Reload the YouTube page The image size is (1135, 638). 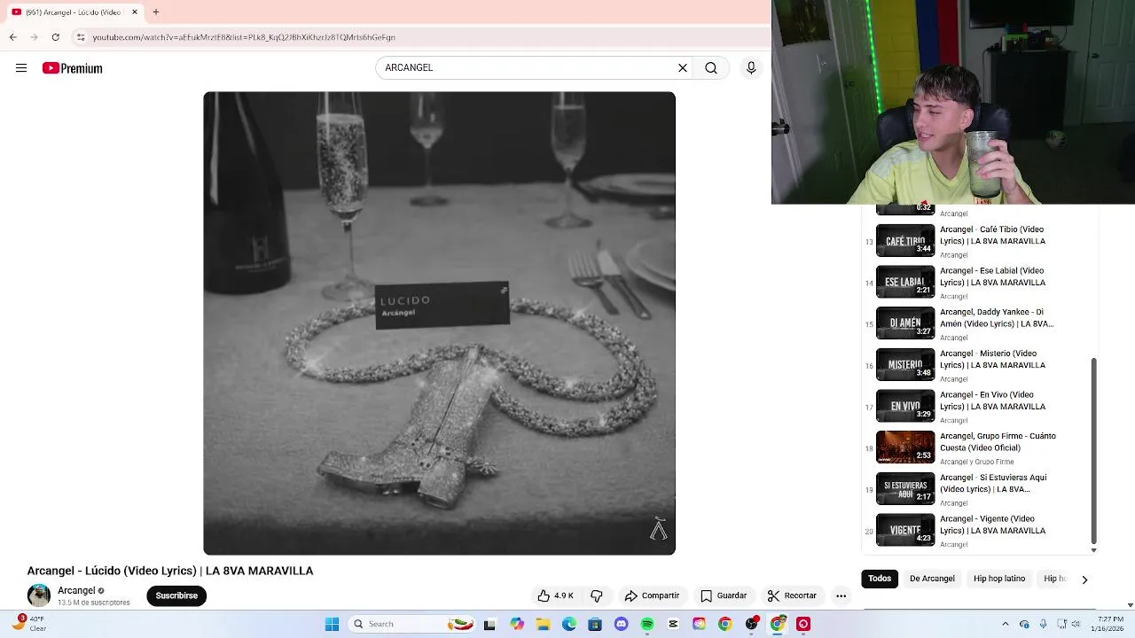click(56, 37)
